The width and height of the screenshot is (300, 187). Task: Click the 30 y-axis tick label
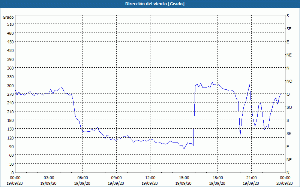pos(12,164)
